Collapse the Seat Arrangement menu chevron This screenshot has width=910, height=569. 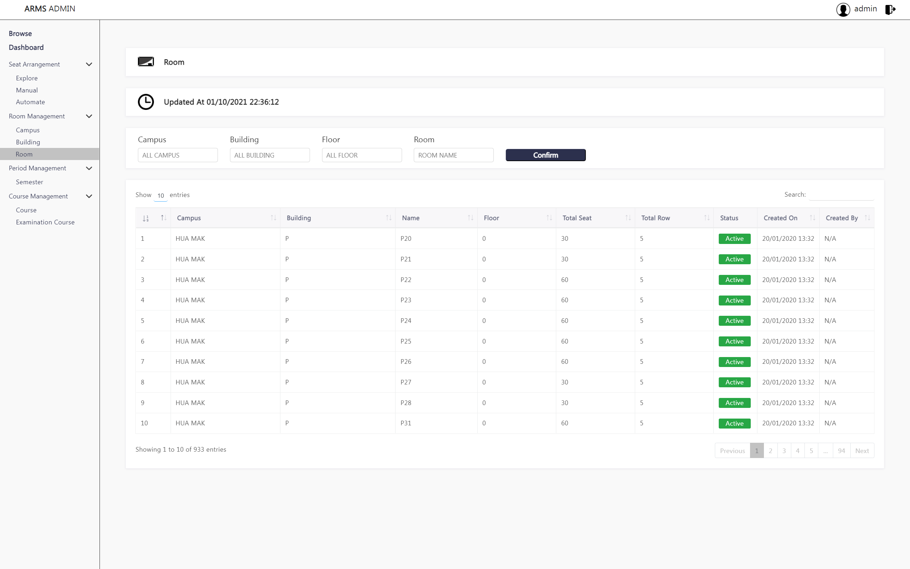pyautogui.click(x=89, y=64)
